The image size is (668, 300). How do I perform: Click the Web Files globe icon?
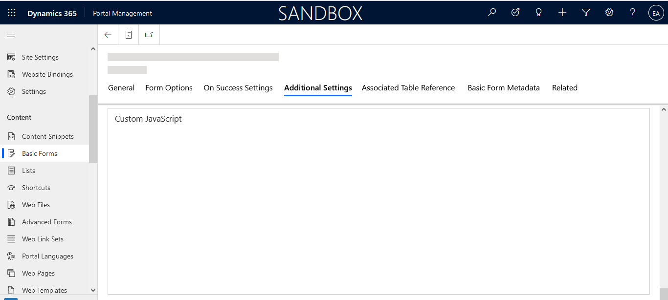click(x=11, y=205)
